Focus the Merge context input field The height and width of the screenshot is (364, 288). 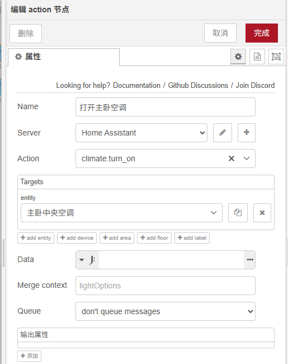[x=166, y=286]
